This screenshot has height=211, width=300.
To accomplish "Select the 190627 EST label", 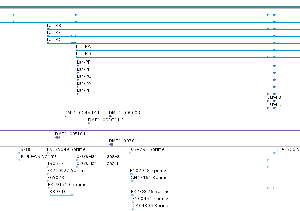I will tap(55, 164).
